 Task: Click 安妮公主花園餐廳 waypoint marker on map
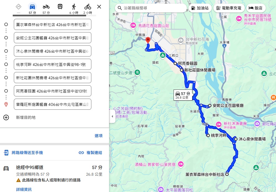tap(210, 106)
